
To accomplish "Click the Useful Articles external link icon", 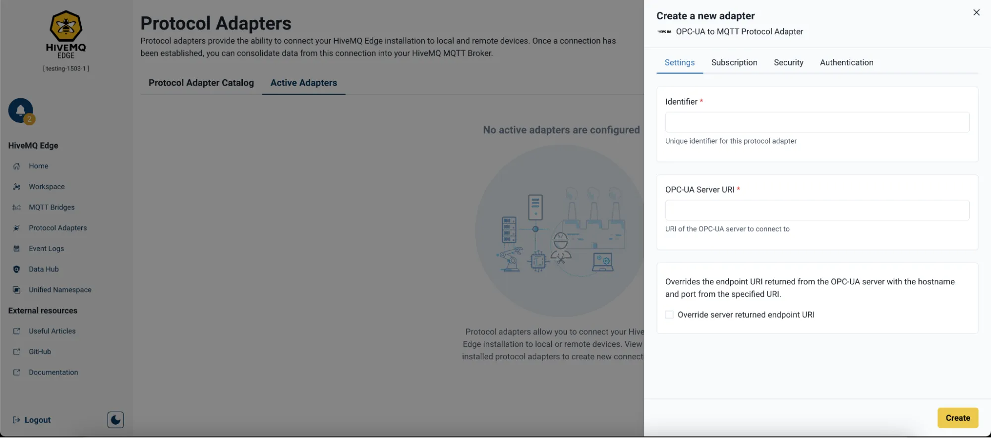I will coord(16,331).
